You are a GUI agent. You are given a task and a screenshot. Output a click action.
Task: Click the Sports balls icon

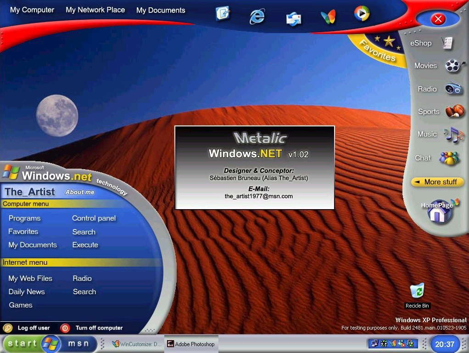[455, 111]
